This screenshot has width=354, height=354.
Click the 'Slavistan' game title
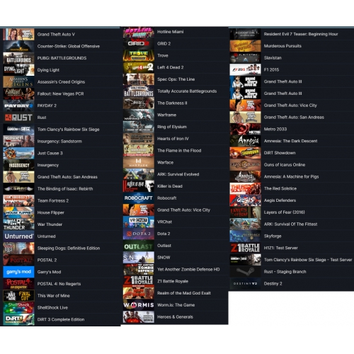coord(273,58)
